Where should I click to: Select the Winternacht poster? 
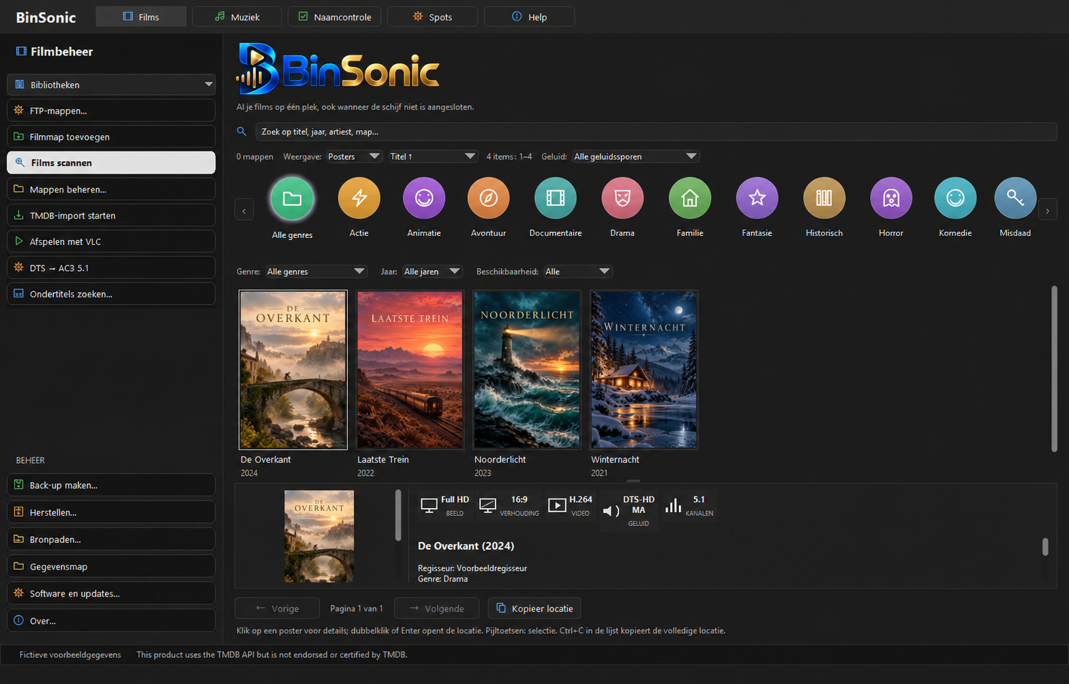point(644,370)
